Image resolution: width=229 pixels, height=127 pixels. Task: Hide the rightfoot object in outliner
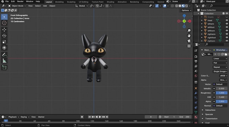click(x=227, y=37)
